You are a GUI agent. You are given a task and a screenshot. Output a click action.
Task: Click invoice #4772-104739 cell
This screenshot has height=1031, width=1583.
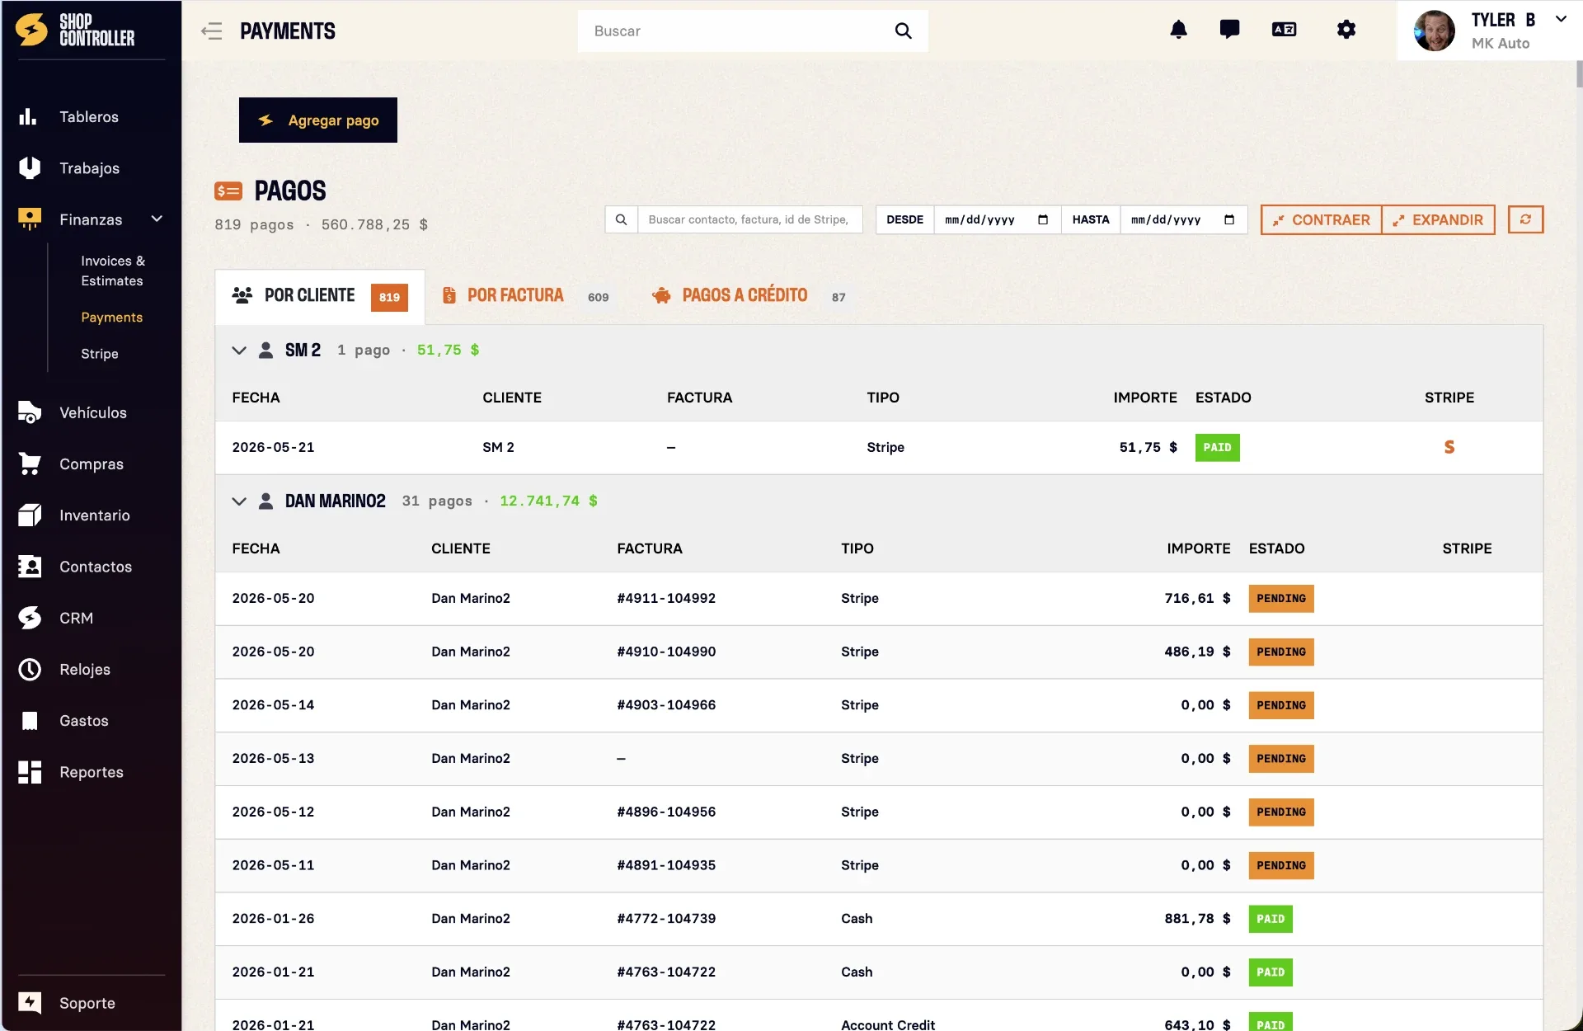pyautogui.click(x=666, y=919)
